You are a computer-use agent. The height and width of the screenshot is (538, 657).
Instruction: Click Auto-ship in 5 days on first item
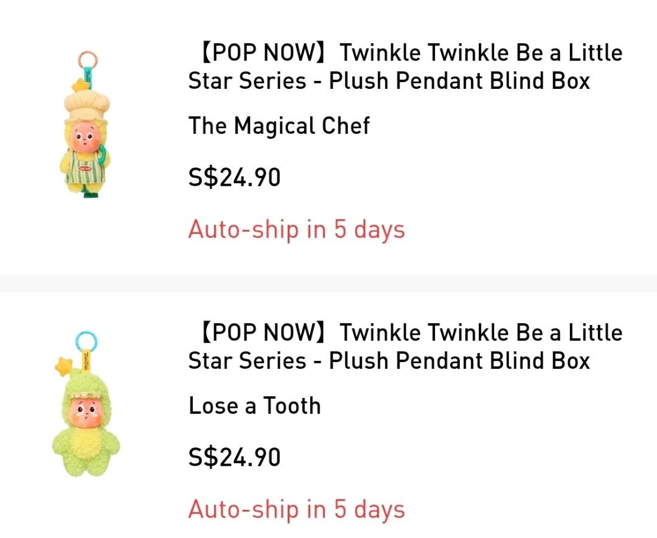point(297,230)
